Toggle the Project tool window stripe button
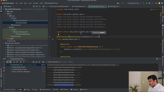The height and width of the screenshot is (92, 164). coord(1,9)
